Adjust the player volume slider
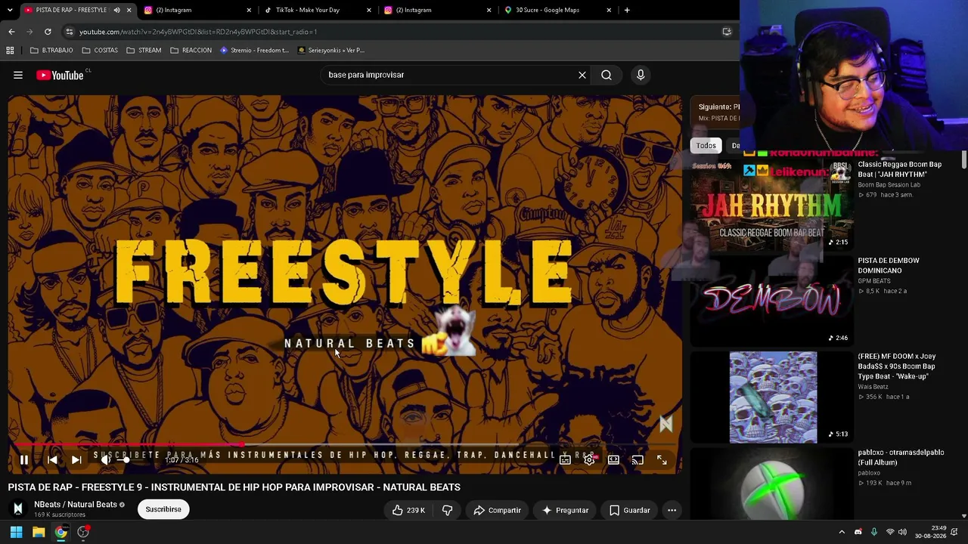Viewport: 968px width, 544px height. click(126, 459)
